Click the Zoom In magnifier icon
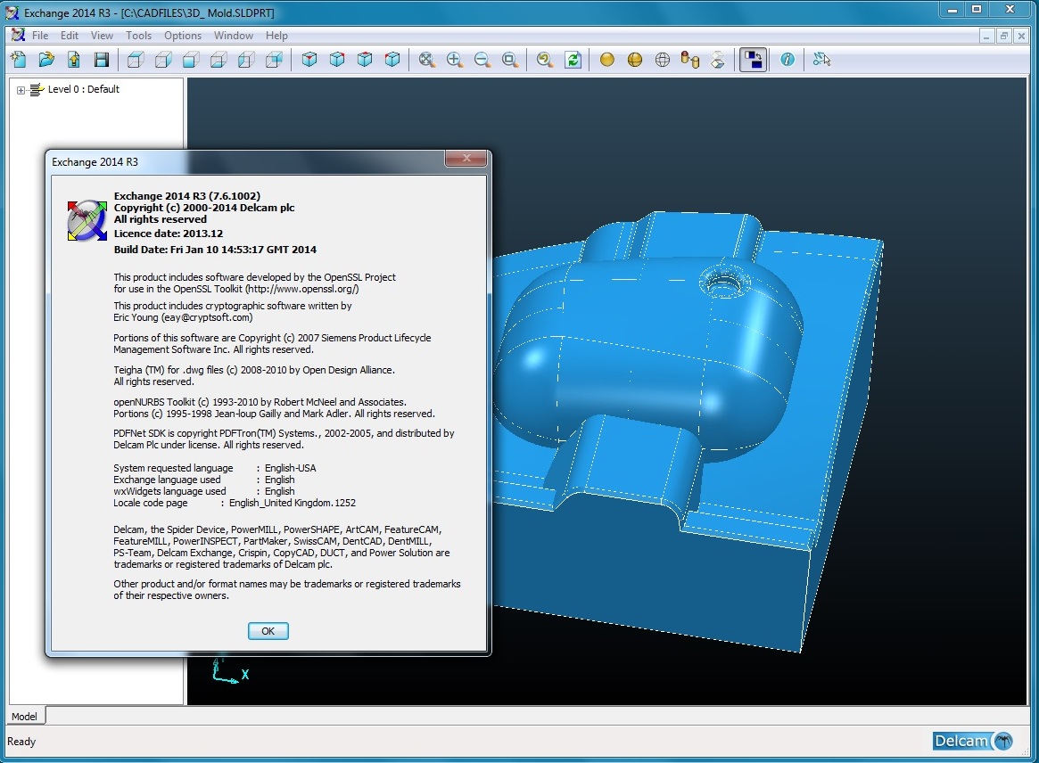The width and height of the screenshot is (1039, 763). point(455,60)
